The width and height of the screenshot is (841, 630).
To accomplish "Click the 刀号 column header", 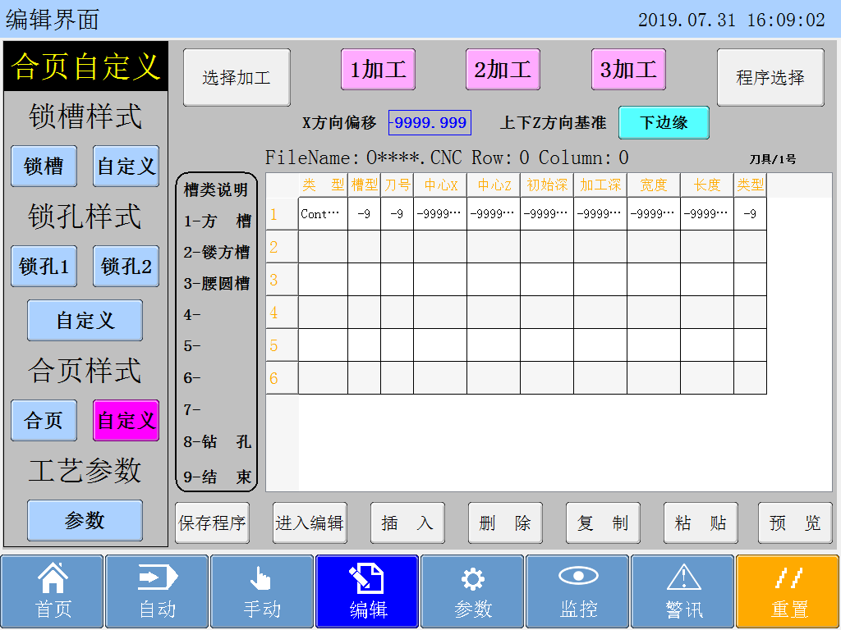I will [x=397, y=185].
